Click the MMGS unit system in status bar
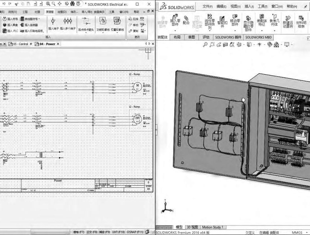The width and height of the screenshot is (310, 235). point(297,233)
